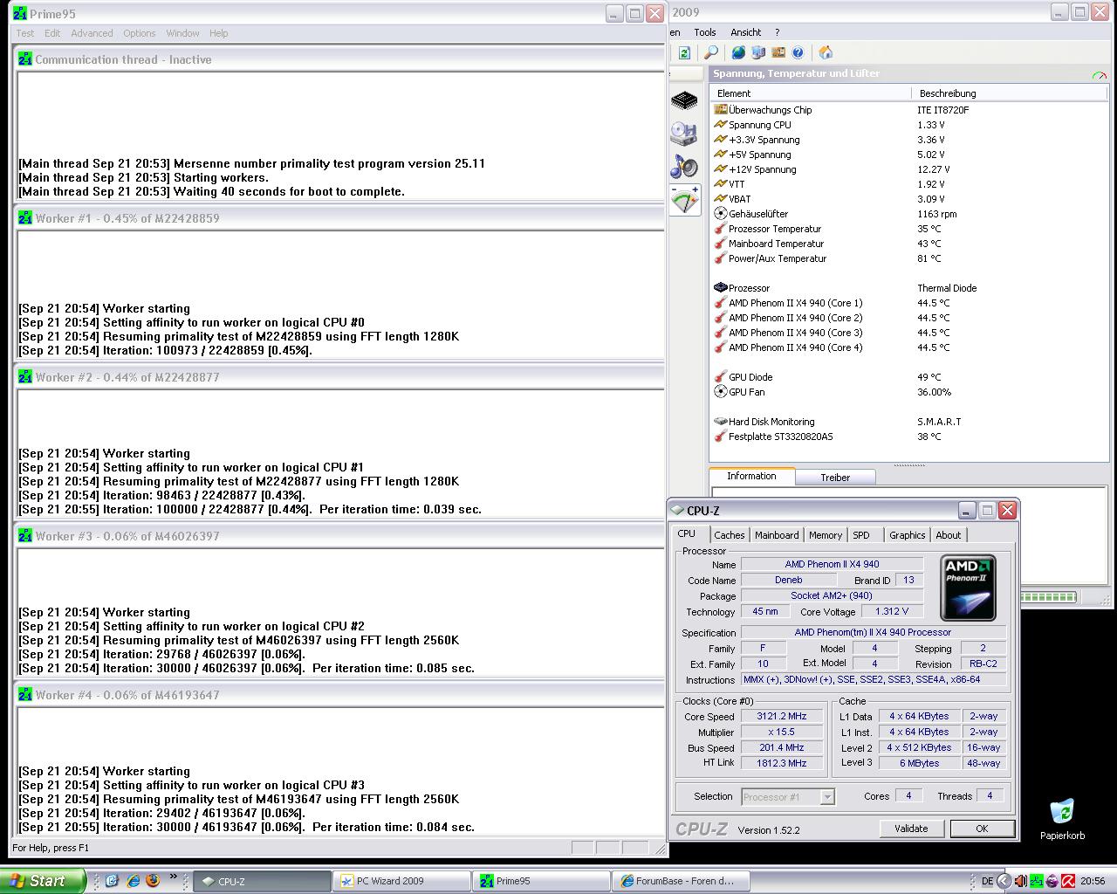The width and height of the screenshot is (1117, 894).
Task: Expand hidden quick launch items chevron
Action: pos(173,877)
